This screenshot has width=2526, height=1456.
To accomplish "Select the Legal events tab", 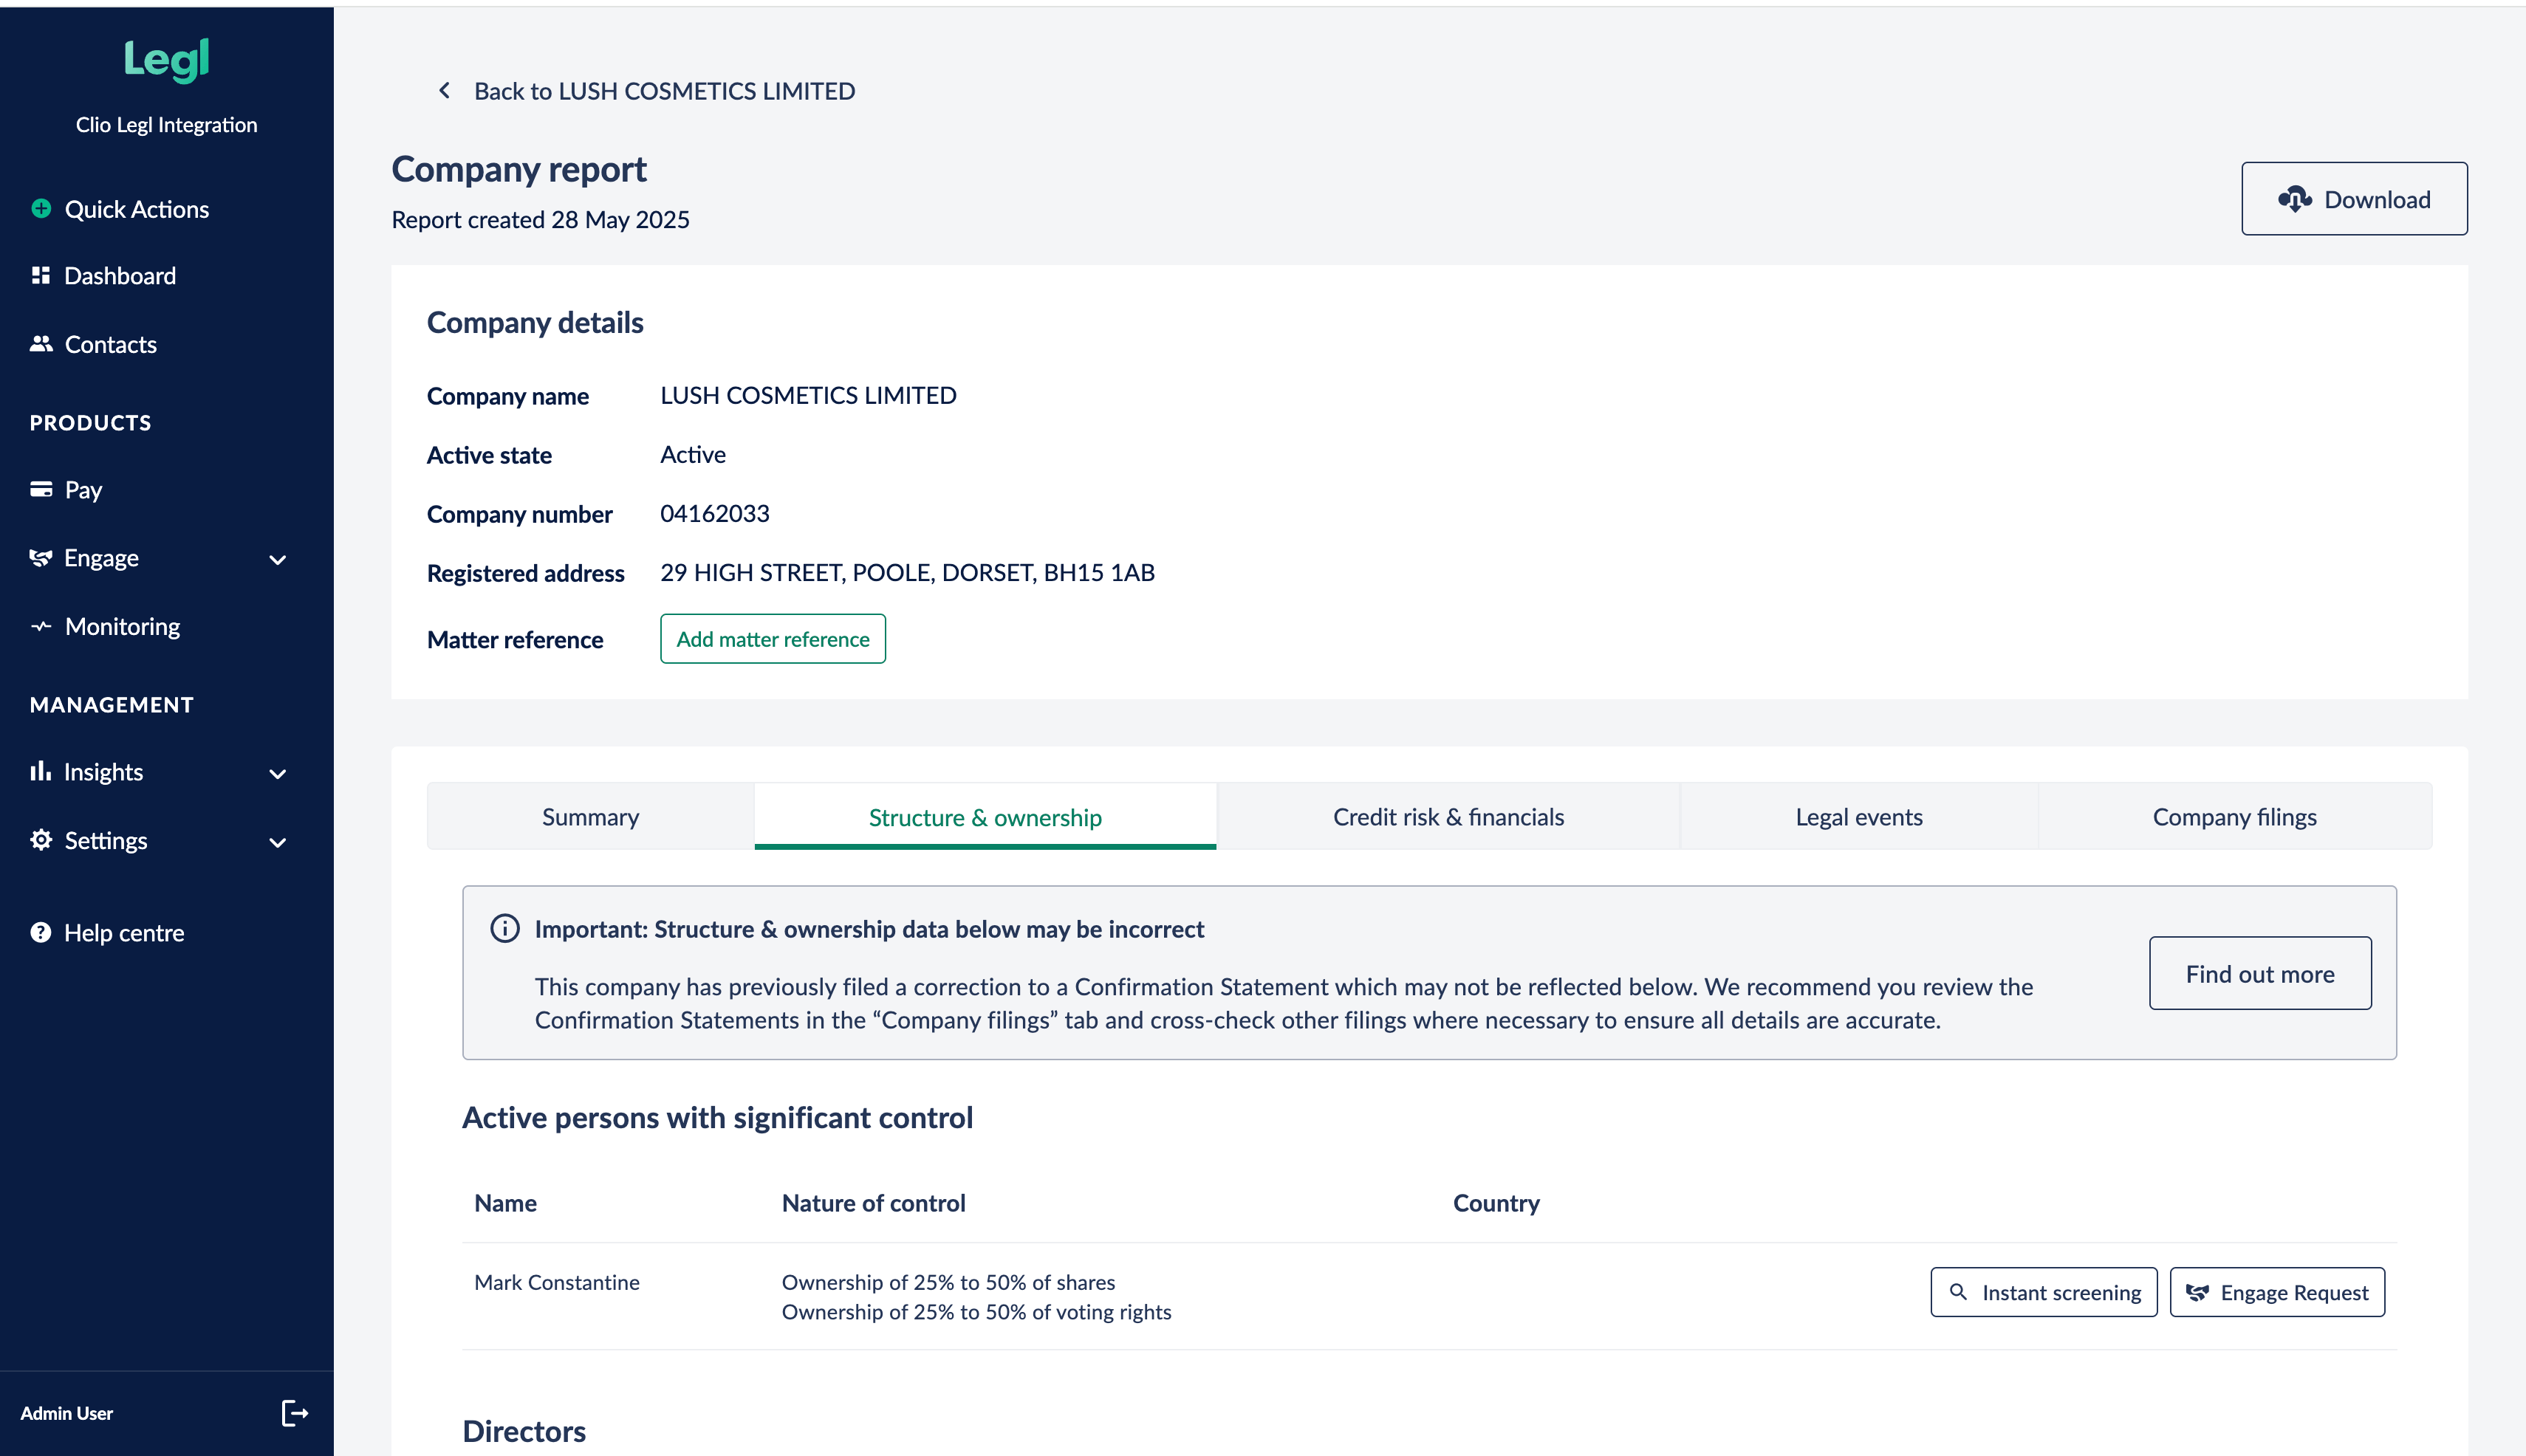I will point(1858,816).
